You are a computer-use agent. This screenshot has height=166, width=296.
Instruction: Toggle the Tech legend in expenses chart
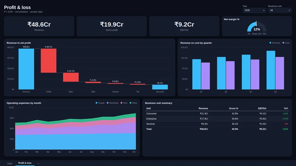click(x=124, y=103)
